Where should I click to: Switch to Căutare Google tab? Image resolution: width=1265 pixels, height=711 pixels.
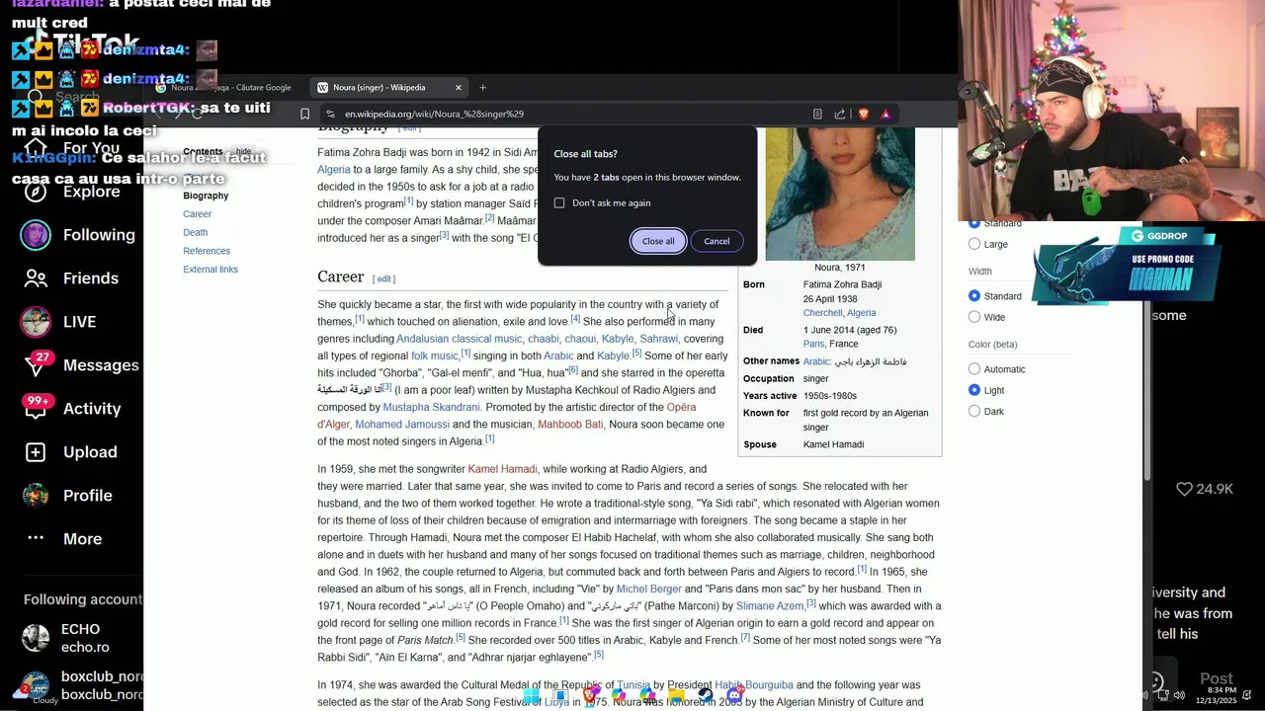point(225,88)
